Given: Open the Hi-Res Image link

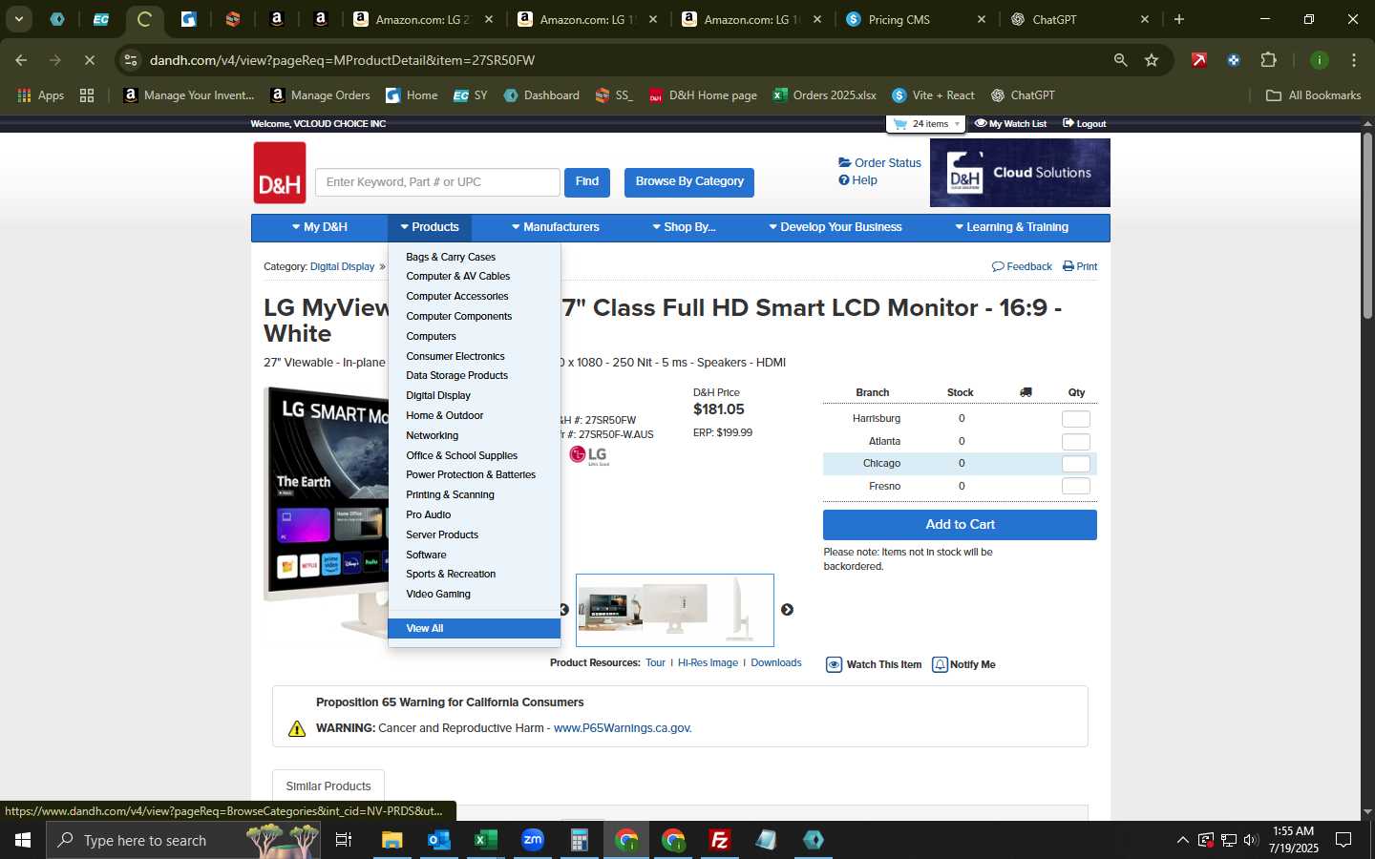Looking at the screenshot, I should point(708,663).
